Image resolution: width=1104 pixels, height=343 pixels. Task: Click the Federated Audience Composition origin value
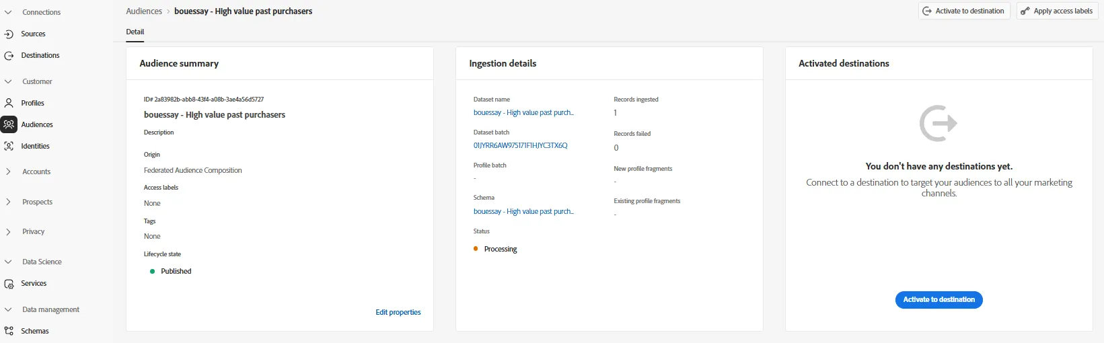pos(193,170)
